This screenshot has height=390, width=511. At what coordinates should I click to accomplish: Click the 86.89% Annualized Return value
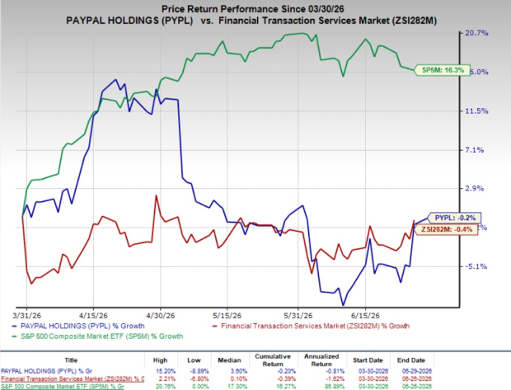[x=335, y=387]
